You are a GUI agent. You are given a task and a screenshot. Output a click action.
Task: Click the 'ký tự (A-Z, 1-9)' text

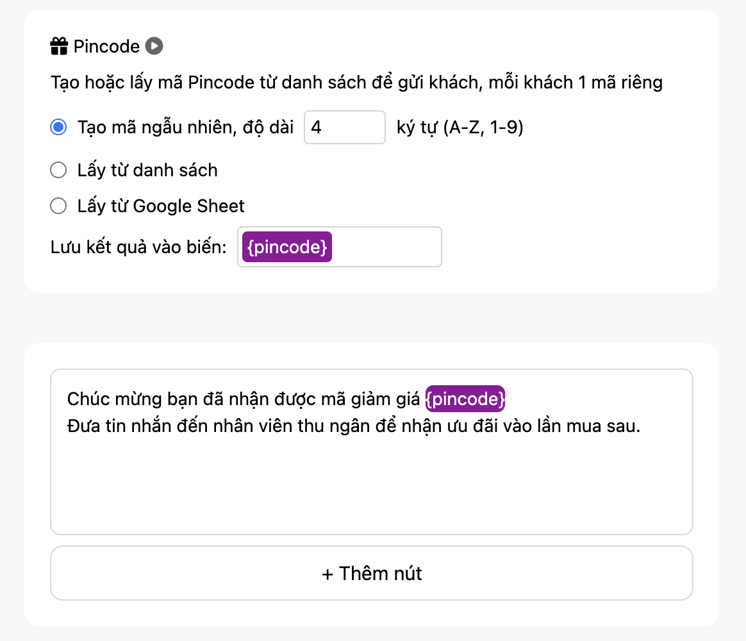460,127
